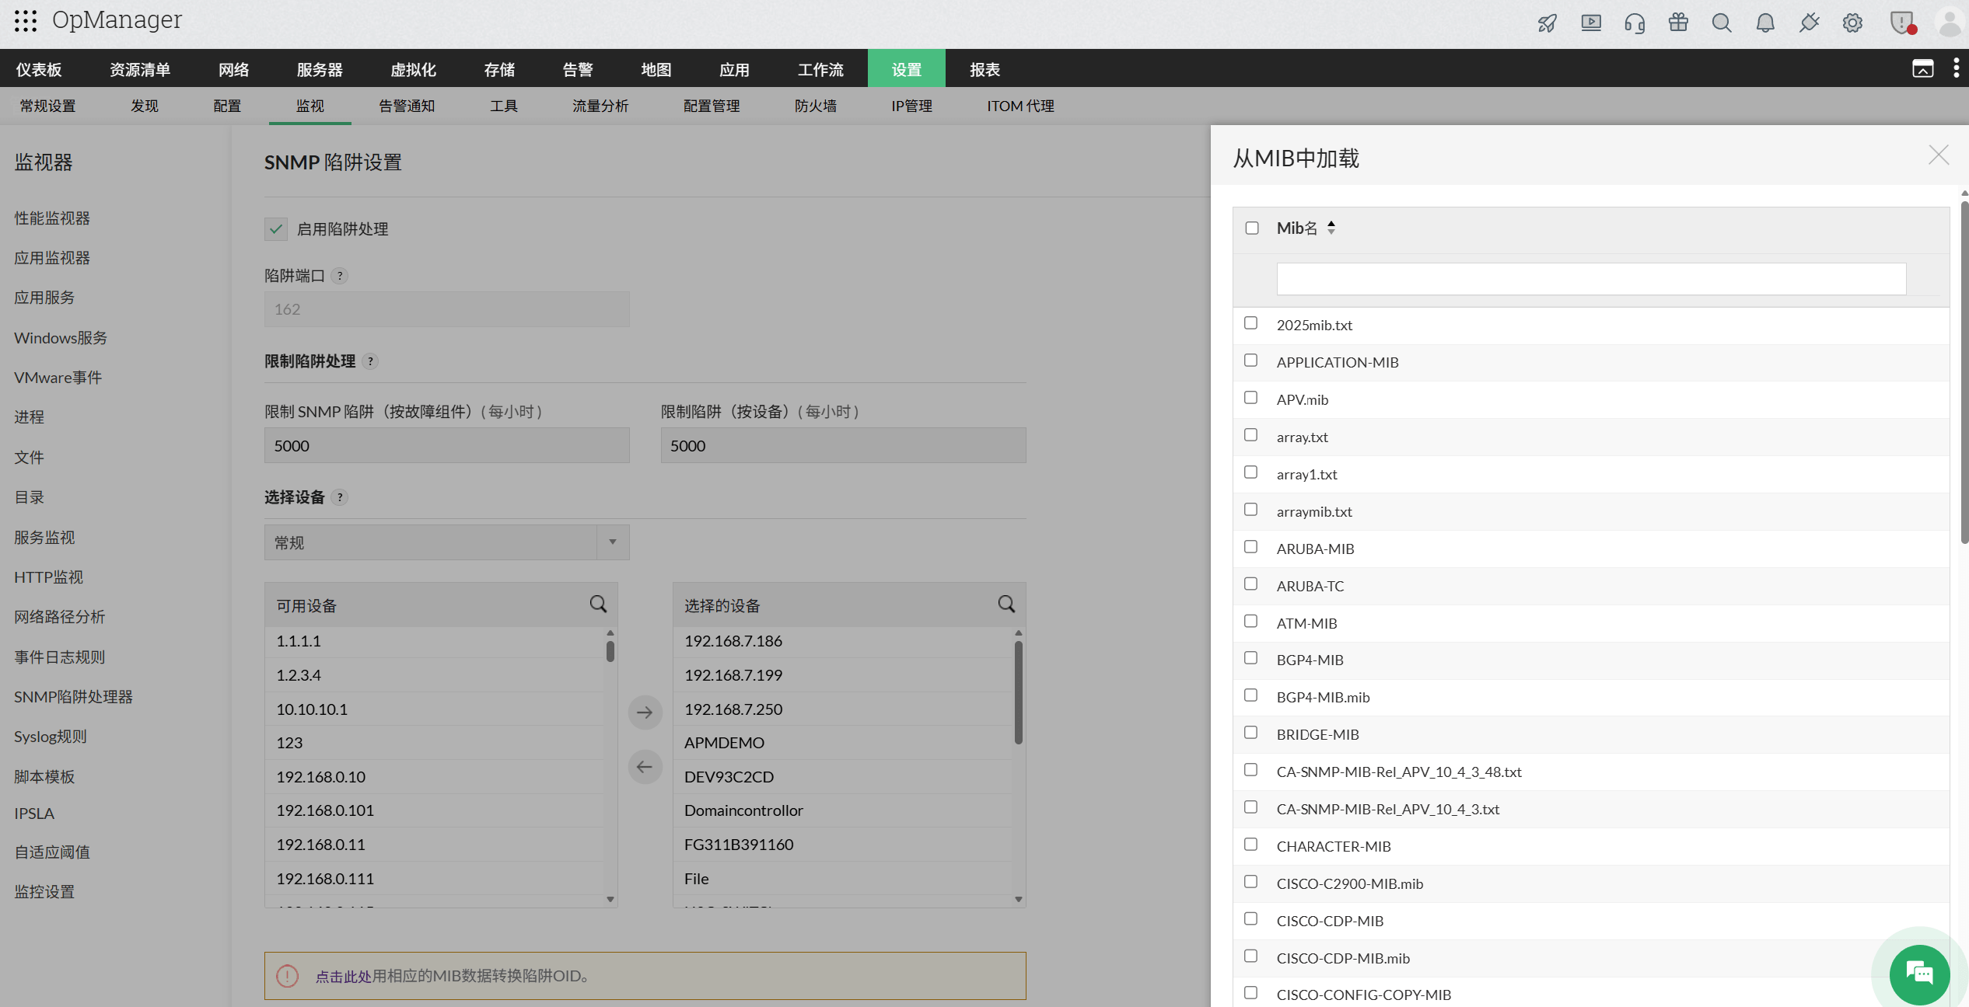Close the 从MIB中加载 panel
The image size is (1969, 1007).
click(x=1939, y=155)
